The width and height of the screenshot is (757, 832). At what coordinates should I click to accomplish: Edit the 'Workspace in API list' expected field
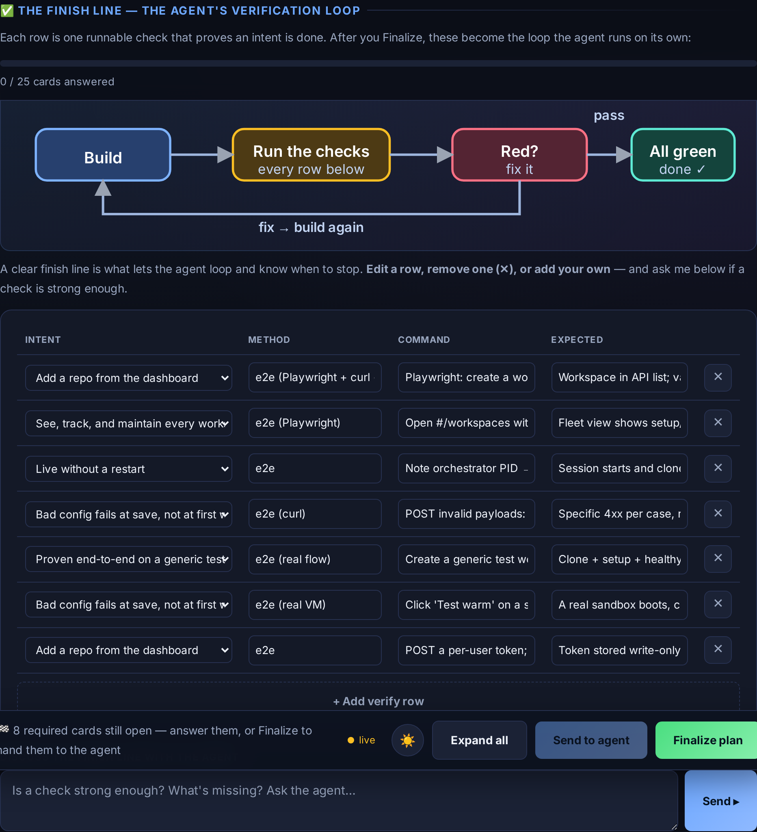619,377
